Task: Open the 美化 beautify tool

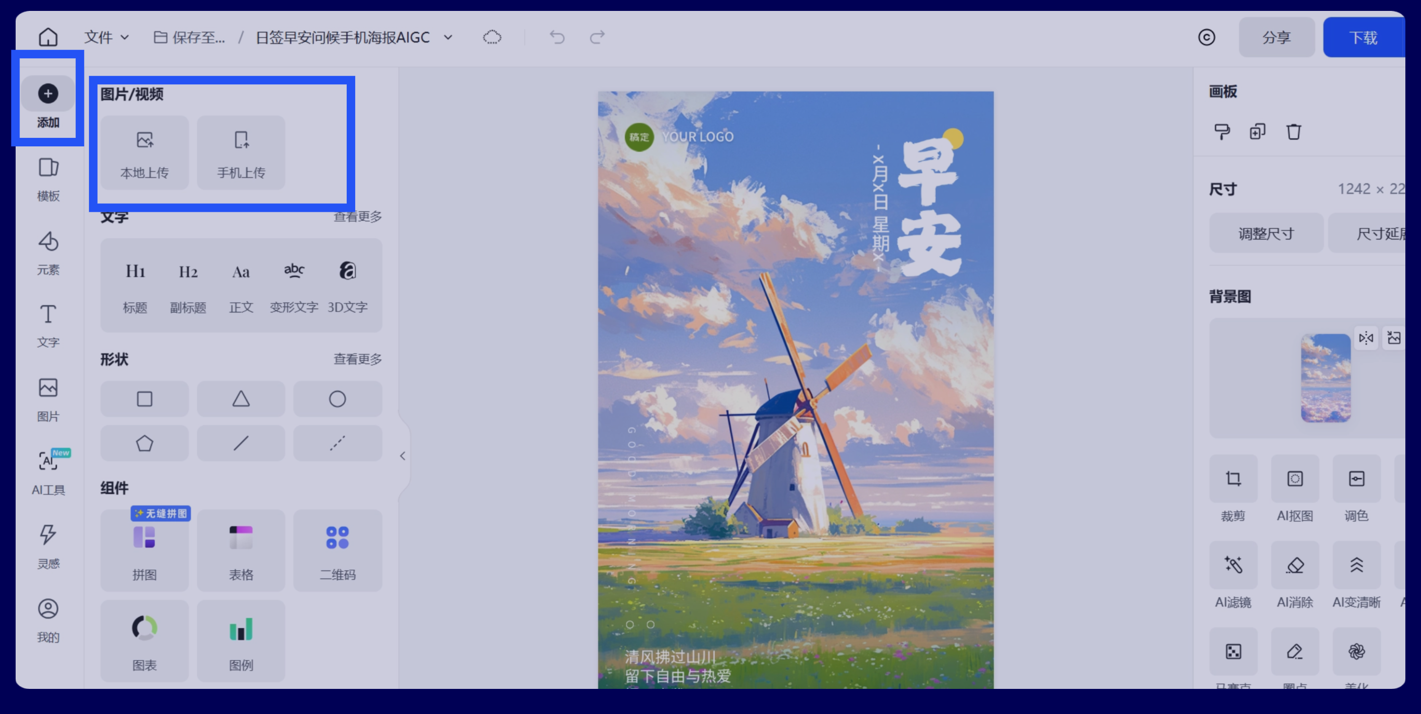Action: [1357, 658]
